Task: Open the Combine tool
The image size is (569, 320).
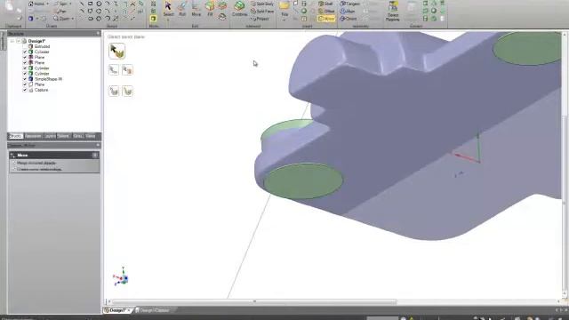Action: [239, 8]
